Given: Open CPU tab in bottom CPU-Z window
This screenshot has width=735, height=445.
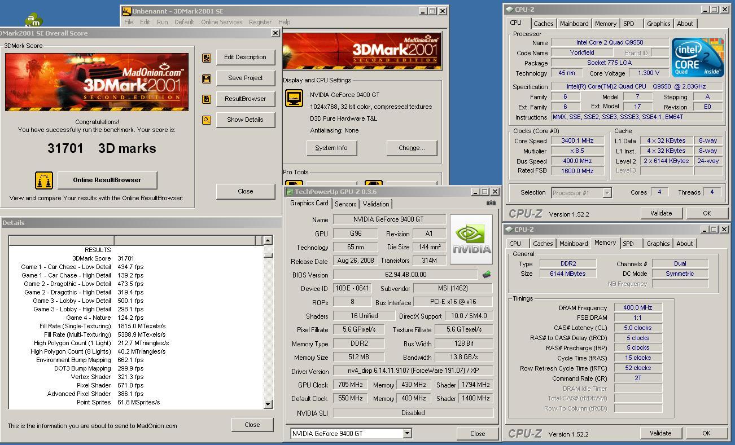Looking at the screenshot, I should click(515, 244).
